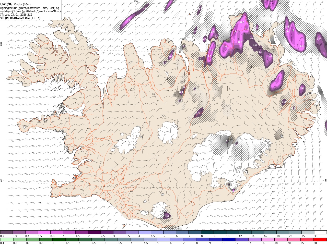Select the darkest purple upper-row swatch between 2 and 2.5
Screen dimensions: 327x245
coord(94,232)
